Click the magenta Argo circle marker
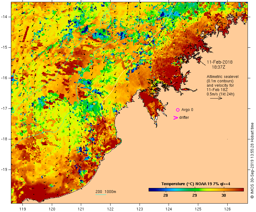The image size is (256, 212). [x=178, y=110]
